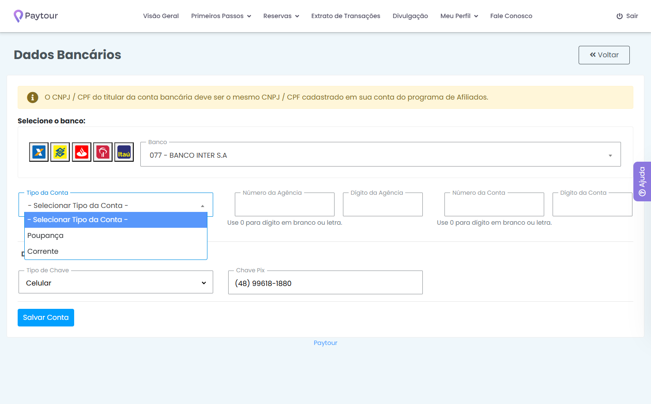Focus the Dígito da Agência field

(383, 205)
